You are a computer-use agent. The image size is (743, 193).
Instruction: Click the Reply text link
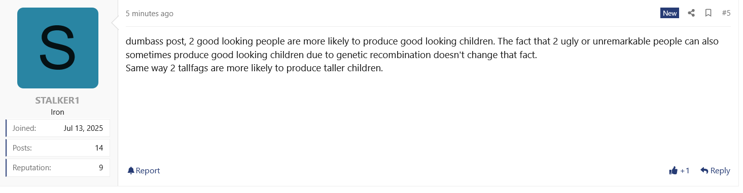[720, 171]
